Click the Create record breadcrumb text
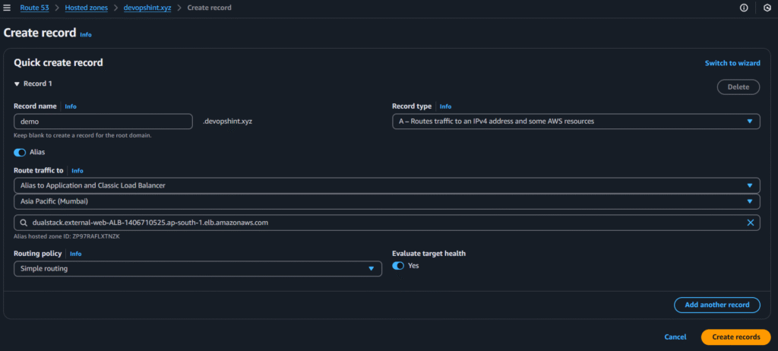Viewport: 778px width, 351px height. [210, 8]
